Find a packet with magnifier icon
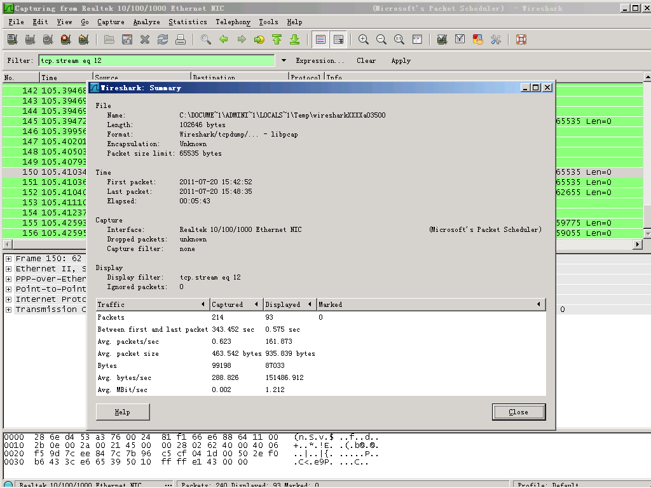This screenshot has height=488, width=651. tap(206, 39)
